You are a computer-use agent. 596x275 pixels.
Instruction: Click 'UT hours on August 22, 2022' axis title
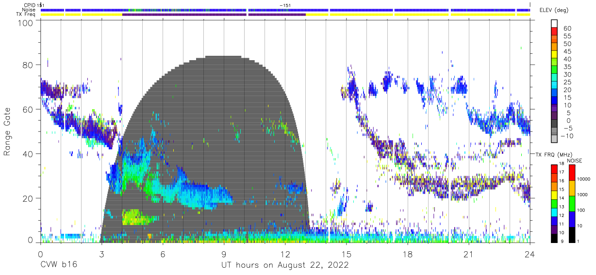(x=285, y=265)
